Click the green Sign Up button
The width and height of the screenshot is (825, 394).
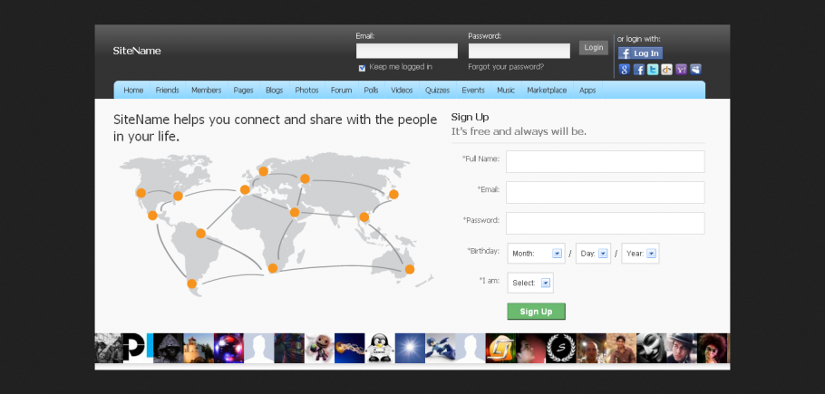tap(536, 312)
